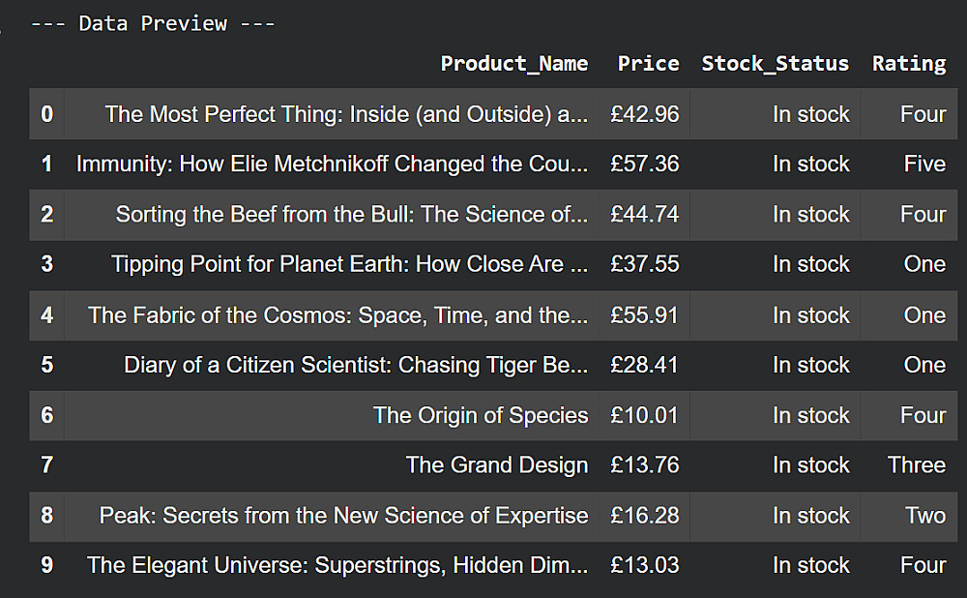Viewport: 967px width, 598px height.
Task: Select the £57.36 price cell
Action: (x=644, y=164)
